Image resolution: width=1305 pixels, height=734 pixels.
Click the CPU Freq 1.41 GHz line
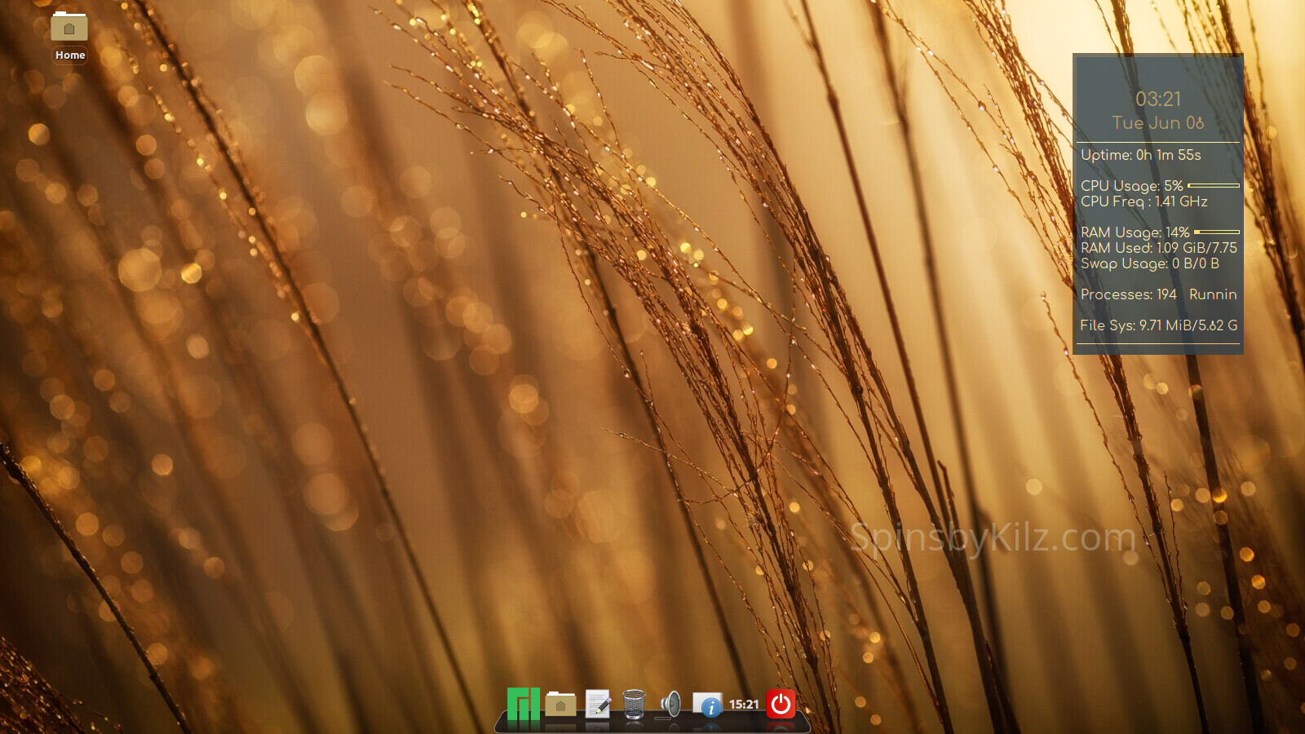(x=1144, y=201)
